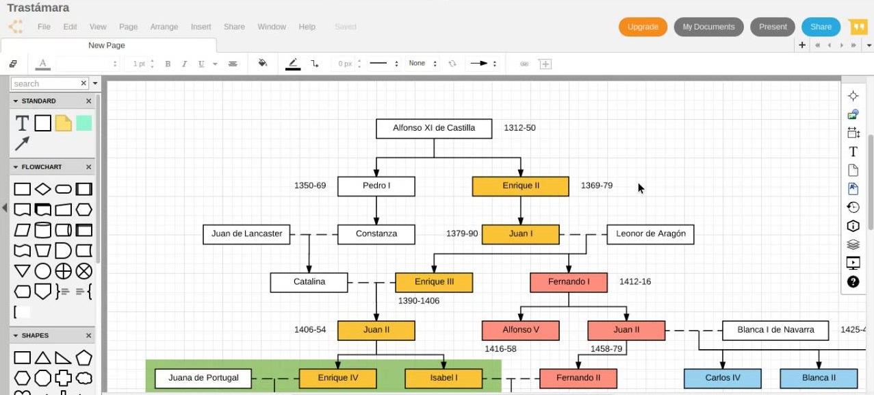Toggle underline text formatting
Viewport: 874px width, 395px height.
(x=199, y=62)
